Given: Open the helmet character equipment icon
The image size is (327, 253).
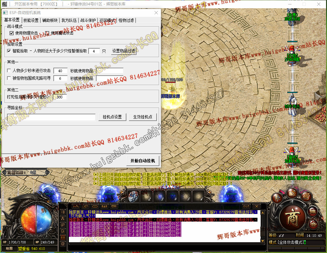Looking at the screenshot, I should (x=277, y=199).
